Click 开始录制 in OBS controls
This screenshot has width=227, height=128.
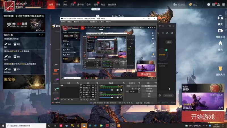click(149, 88)
